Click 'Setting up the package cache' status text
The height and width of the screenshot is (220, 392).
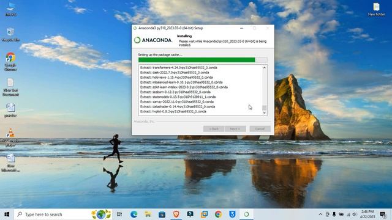[x=160, y=54]
